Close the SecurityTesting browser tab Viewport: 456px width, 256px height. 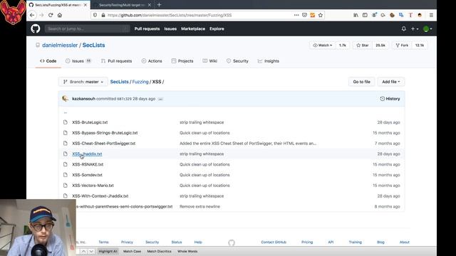pos(150,5)
